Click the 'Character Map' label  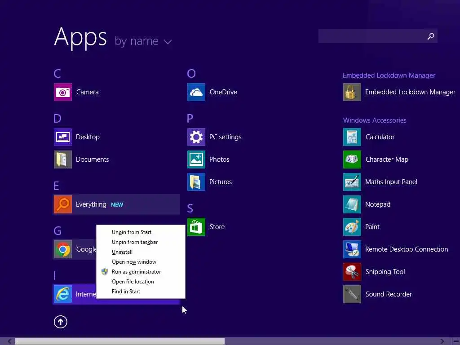387,159
